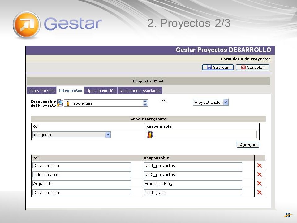
Task: Open the Documentos Asociados tab
Action: [x=140, y=91]
